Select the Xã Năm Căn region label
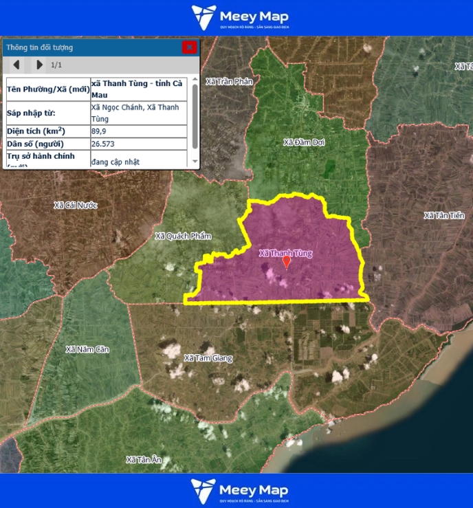Image resolution: width=473 pixels, height=508 pixels. [87, 349]
